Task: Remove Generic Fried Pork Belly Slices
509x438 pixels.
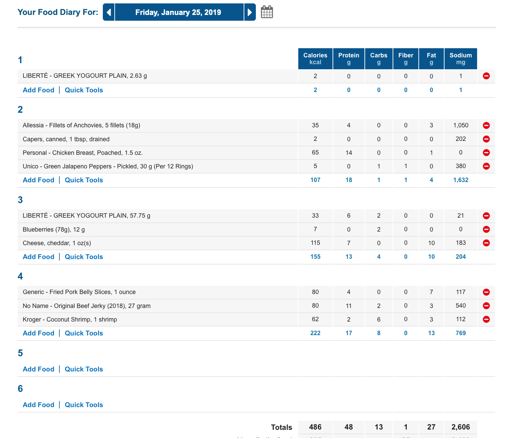Action: 486,292
